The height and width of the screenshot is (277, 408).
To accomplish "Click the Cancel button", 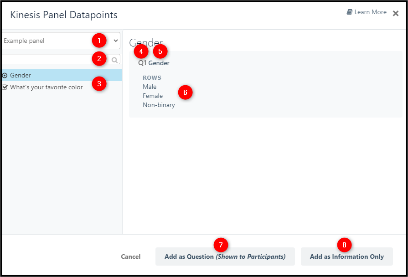I will 131,256.
